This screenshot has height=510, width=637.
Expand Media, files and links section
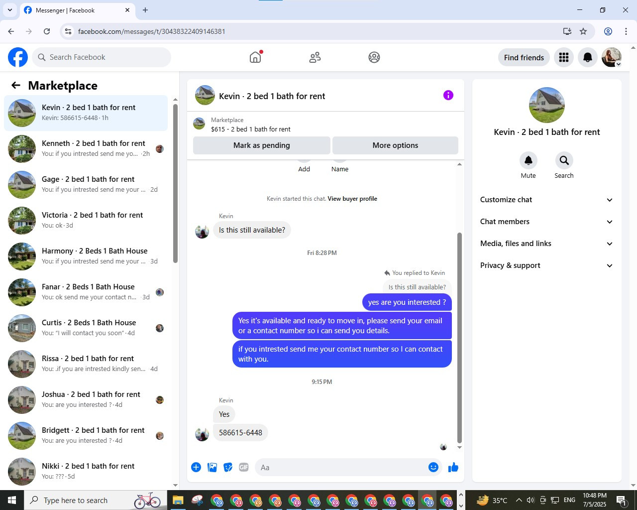546,244
